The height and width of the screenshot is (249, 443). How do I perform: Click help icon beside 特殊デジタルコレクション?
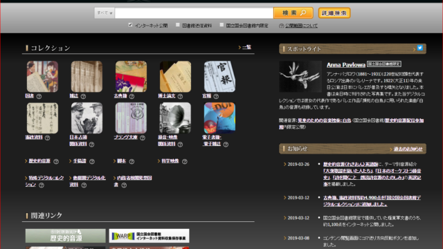tap(42, 185)
